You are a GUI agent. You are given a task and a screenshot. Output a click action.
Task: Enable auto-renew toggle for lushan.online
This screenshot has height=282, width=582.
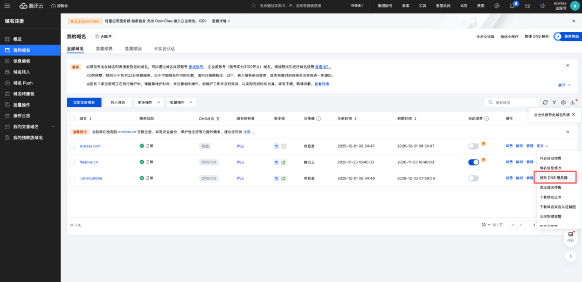pos(474,178)
